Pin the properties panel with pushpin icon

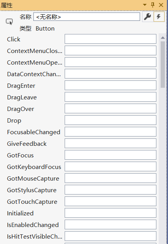point(153,5)
